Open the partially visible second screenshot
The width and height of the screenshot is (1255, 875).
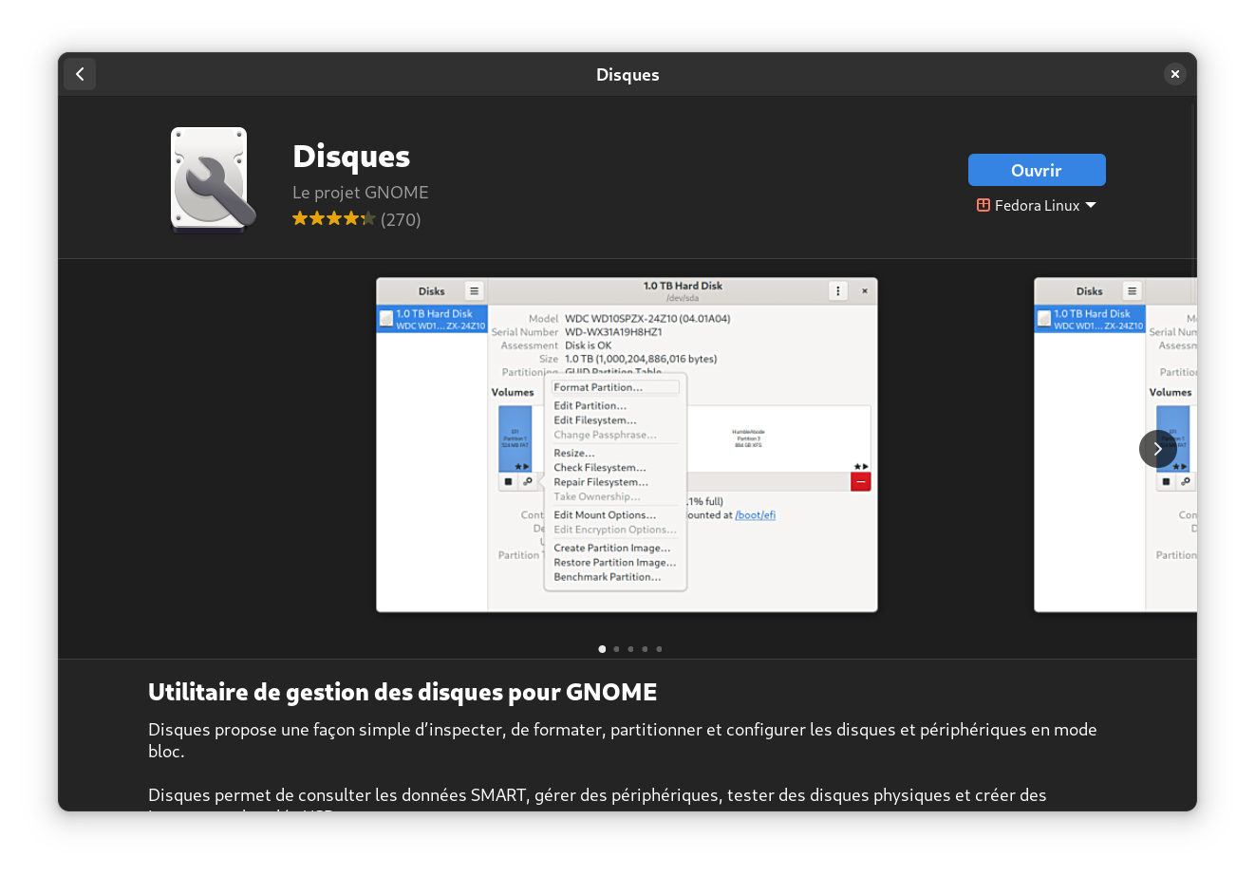coord(1115,445)
